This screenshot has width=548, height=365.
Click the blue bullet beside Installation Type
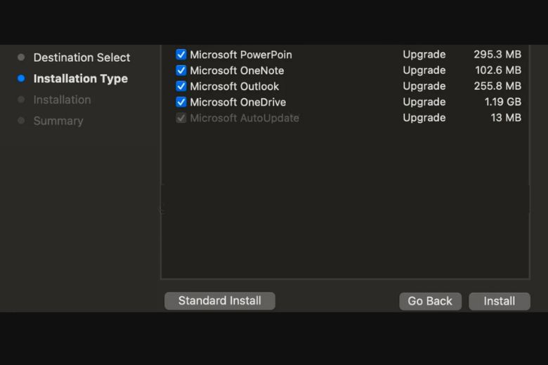click(21, 78)
